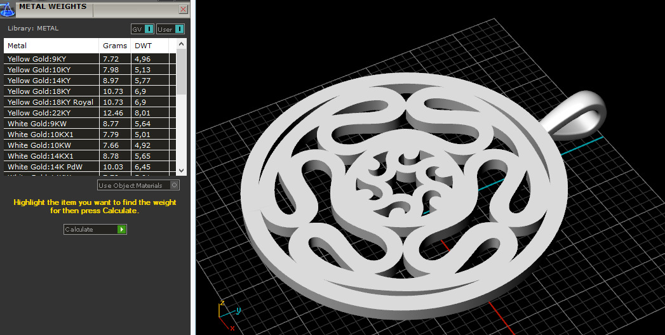
Task: Click the 7.72 grams value
Action: tap(111, 59)
